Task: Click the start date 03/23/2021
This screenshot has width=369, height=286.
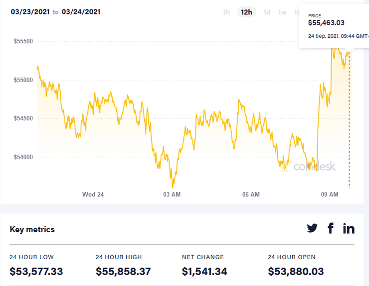Action: point(30,11)
